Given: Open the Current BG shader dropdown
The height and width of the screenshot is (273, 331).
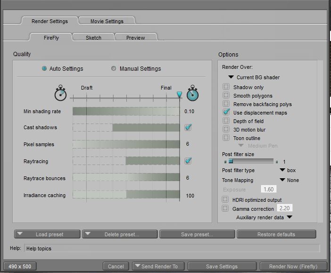Looking at the screenshot, I should 231,77.
